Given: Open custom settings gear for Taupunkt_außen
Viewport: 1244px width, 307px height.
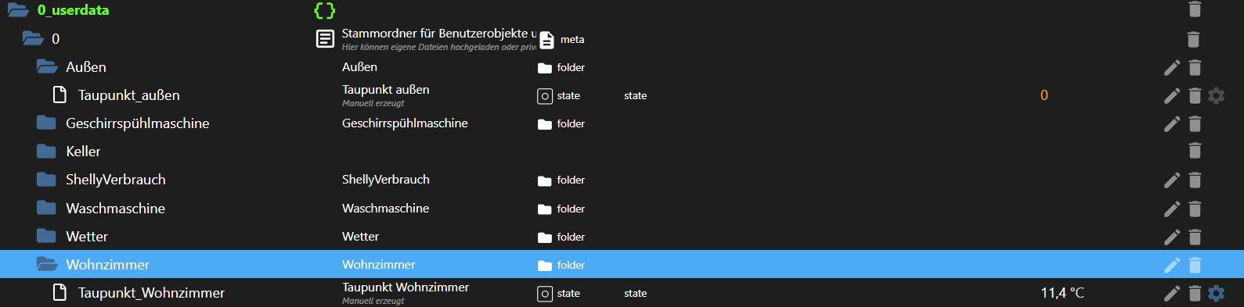Looking at the screenshot, I should click(x=1216, y=95).
